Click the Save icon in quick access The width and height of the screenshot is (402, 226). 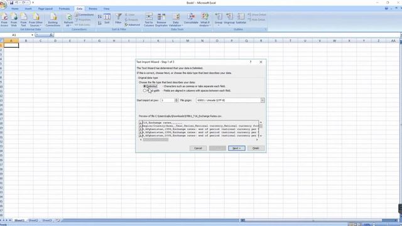[x=11, y=3]
